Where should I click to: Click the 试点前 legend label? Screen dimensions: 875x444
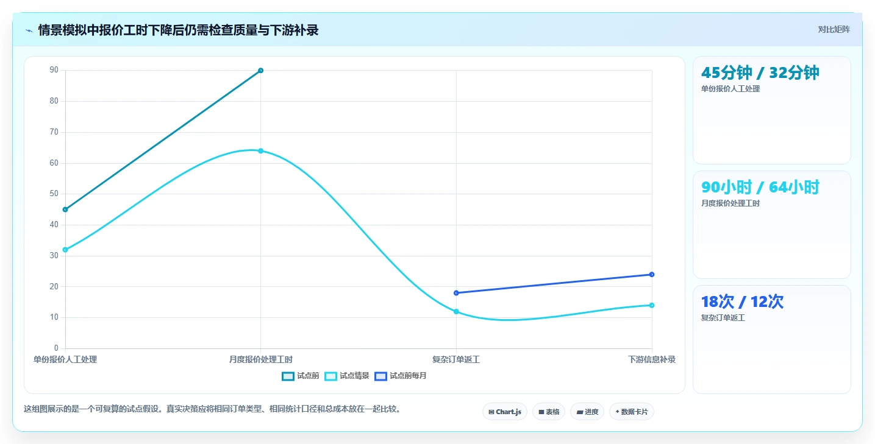[x=308, y=376]
